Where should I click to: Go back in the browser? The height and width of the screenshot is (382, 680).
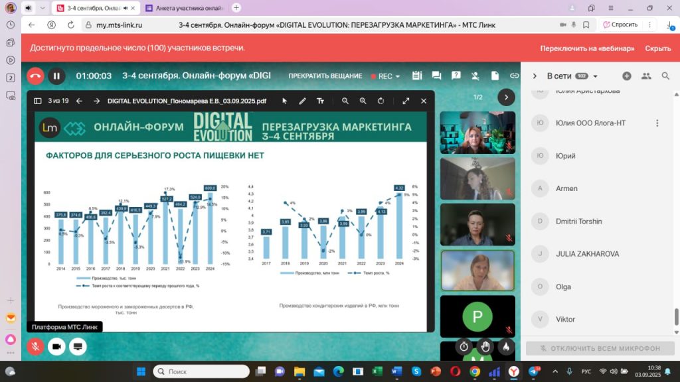pyautogui.click(x=31, y=25)
